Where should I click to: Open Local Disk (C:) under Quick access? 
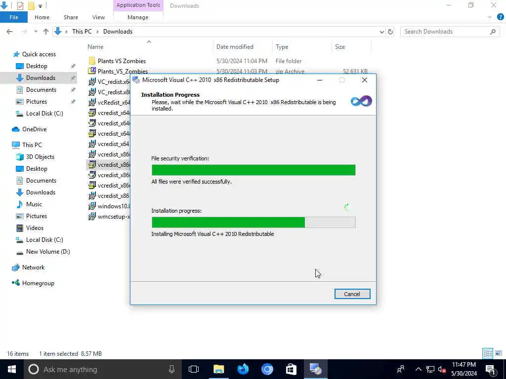[44, 114]
